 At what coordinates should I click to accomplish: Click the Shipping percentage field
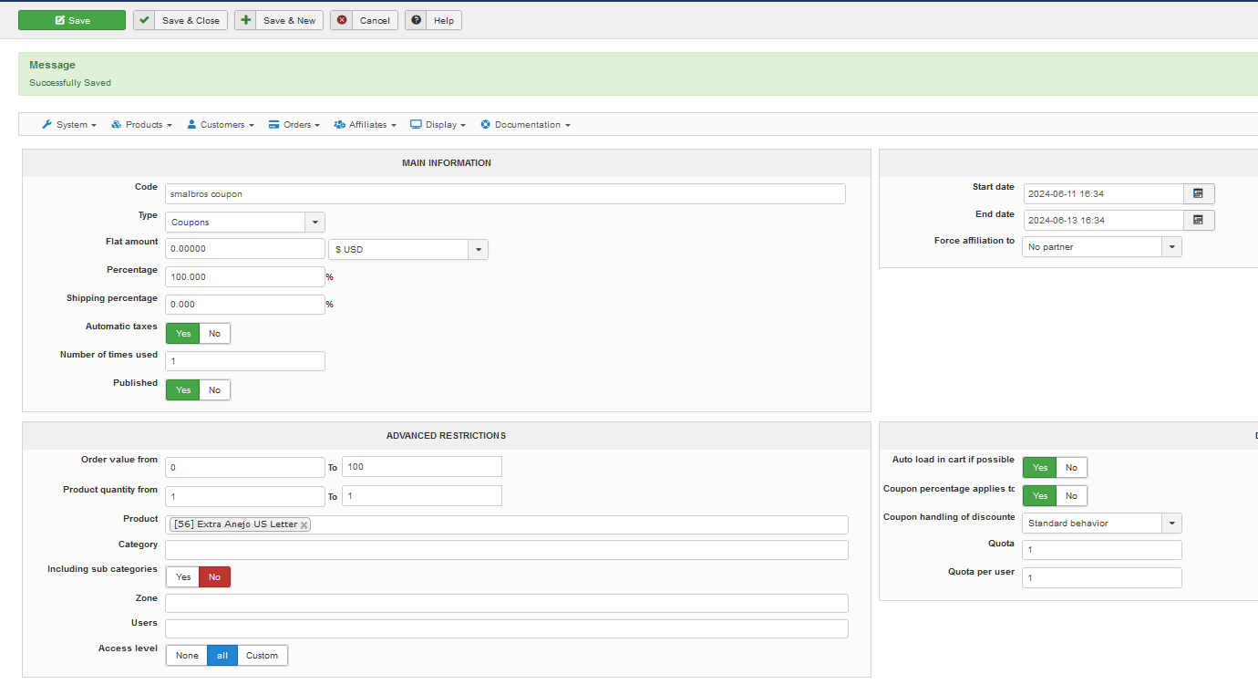click(x=245, y=305)
